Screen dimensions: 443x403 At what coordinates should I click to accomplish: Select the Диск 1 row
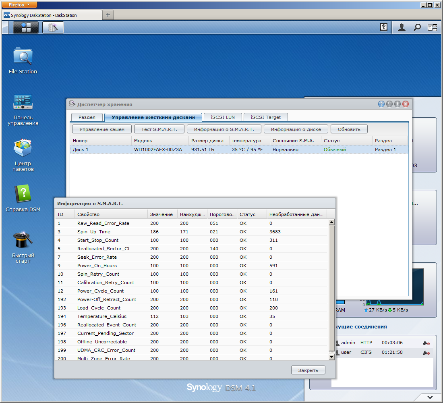click(239, 150)
